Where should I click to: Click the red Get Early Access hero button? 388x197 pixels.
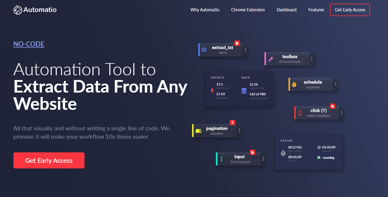[49, 160]
